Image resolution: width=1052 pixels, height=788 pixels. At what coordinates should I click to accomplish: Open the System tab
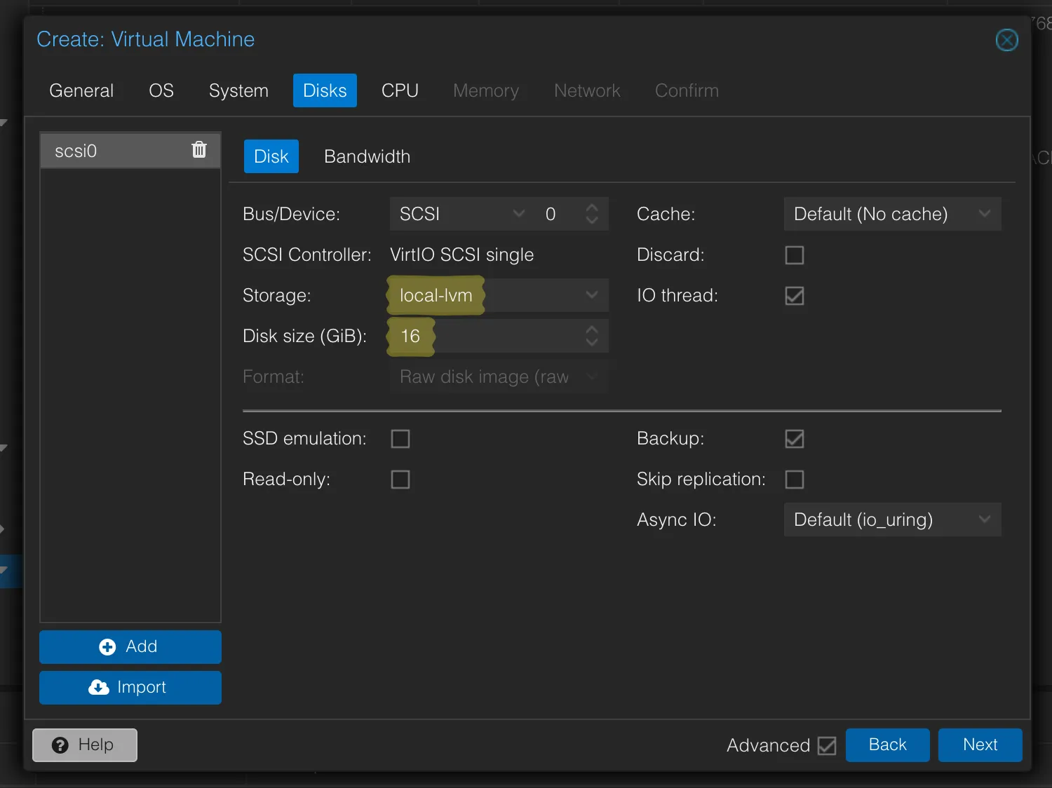point(238,90)
